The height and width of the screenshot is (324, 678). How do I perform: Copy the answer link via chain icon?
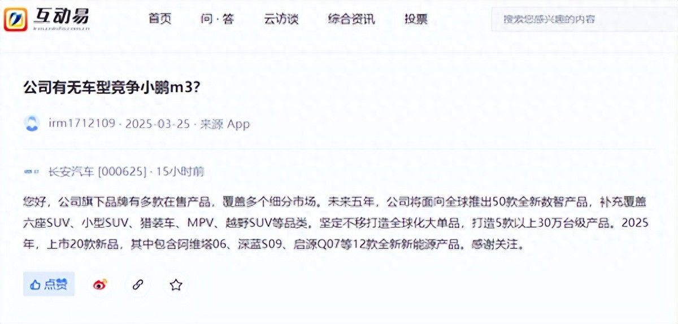(138, 284)
